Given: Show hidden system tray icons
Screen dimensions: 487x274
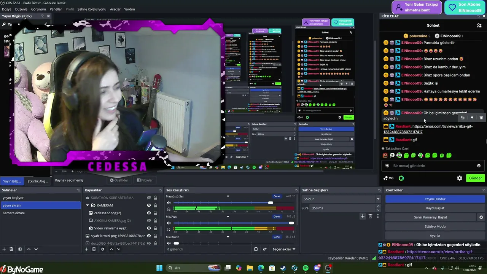Looking at the screenshot, I should point(426,268).
